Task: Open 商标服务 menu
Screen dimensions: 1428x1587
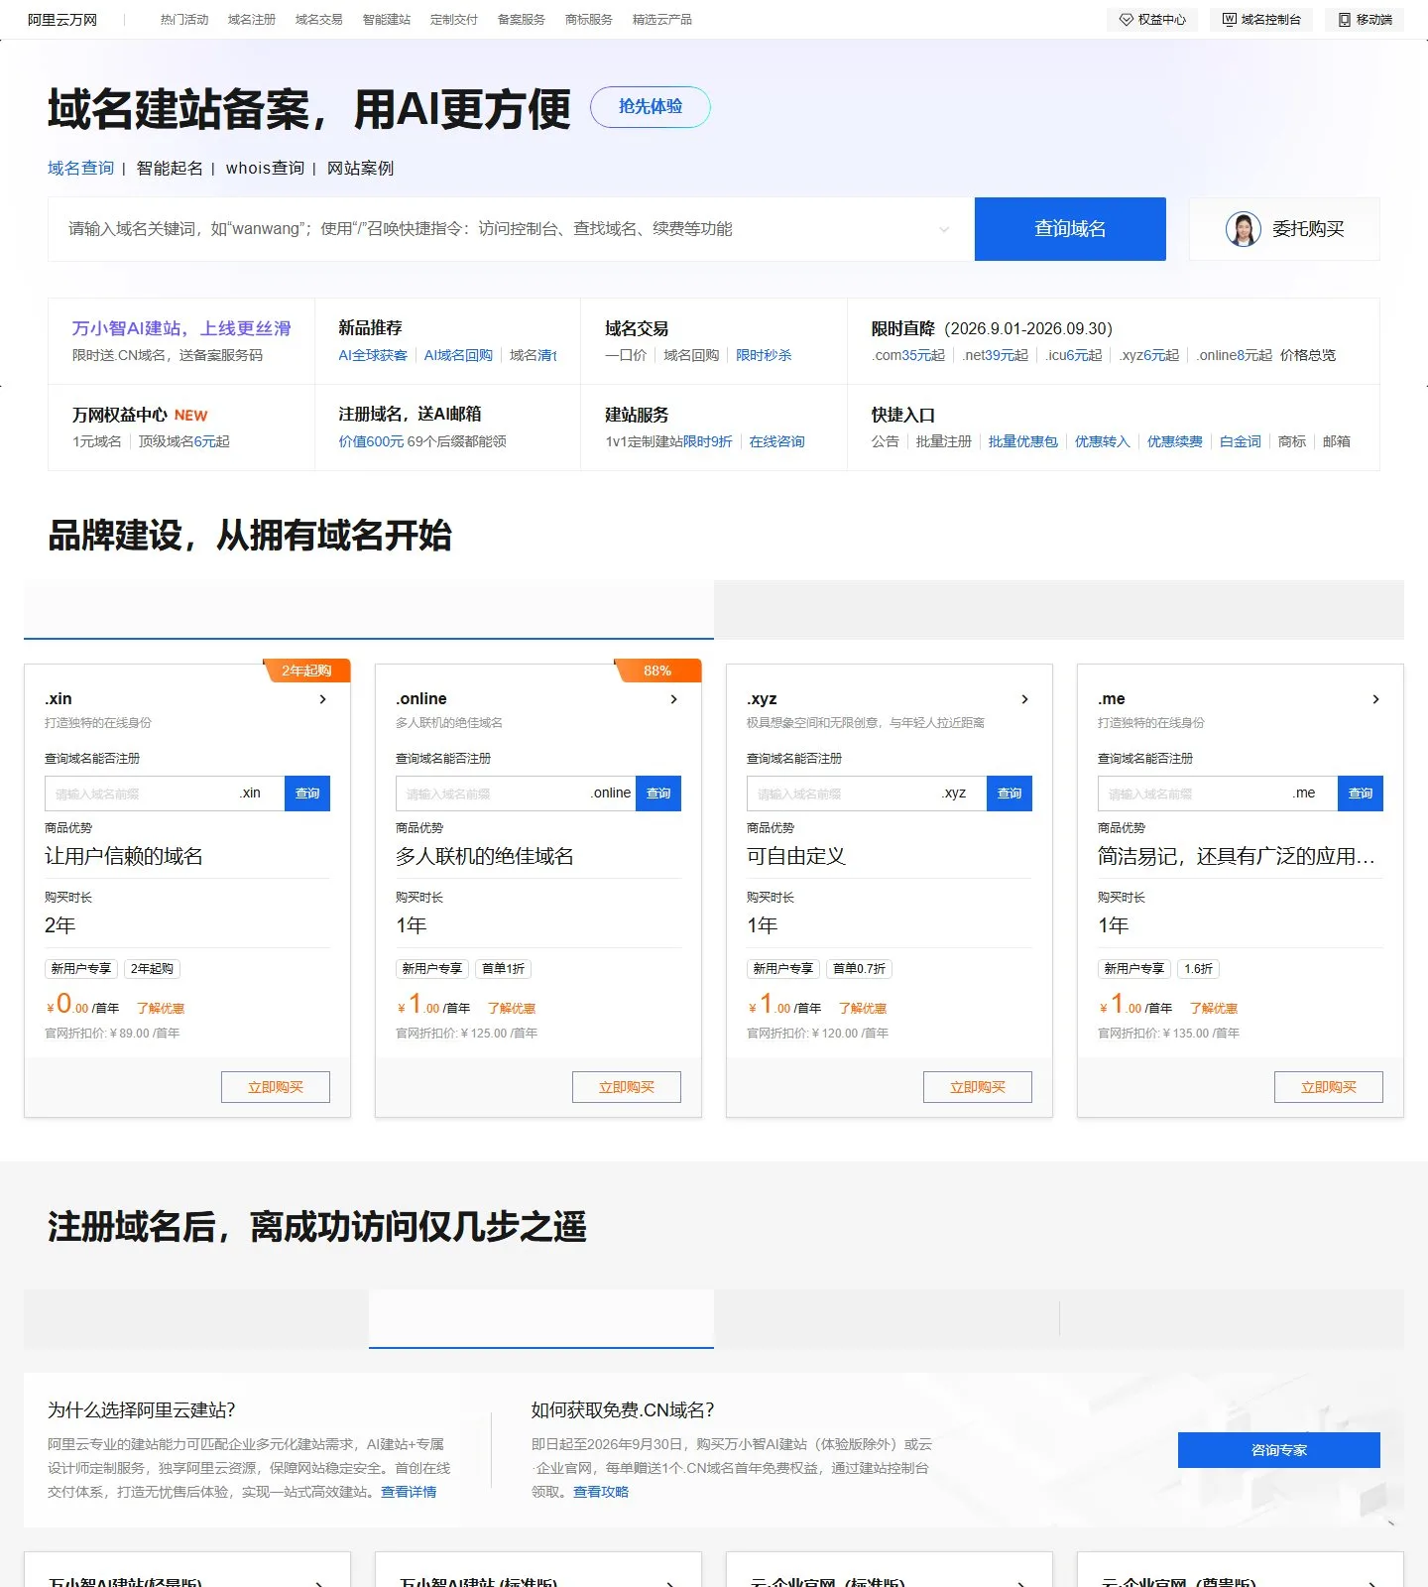Action: pos(589,20)
